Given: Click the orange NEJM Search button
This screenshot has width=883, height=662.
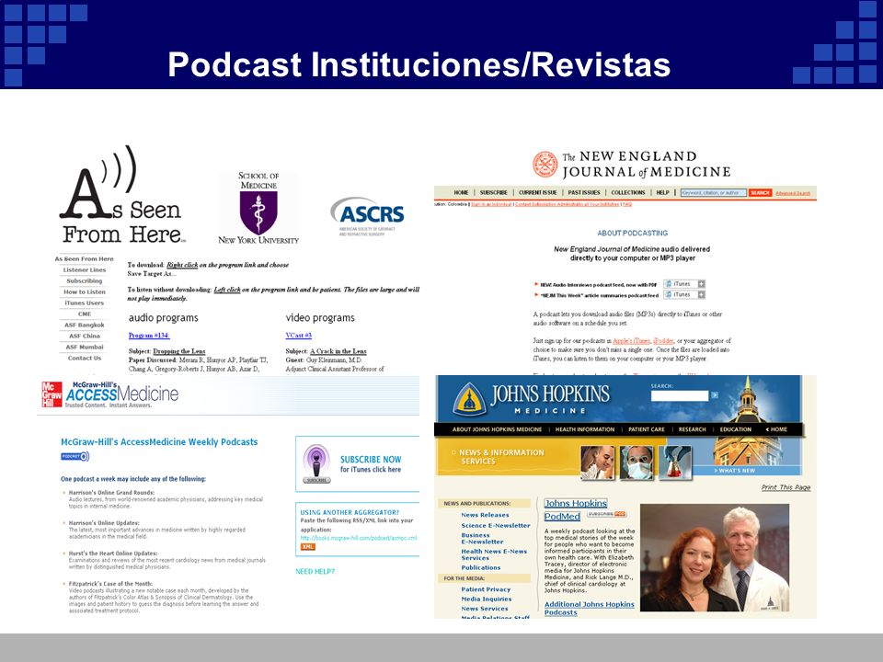Looking at the screenshot, I should click(760, 192).
